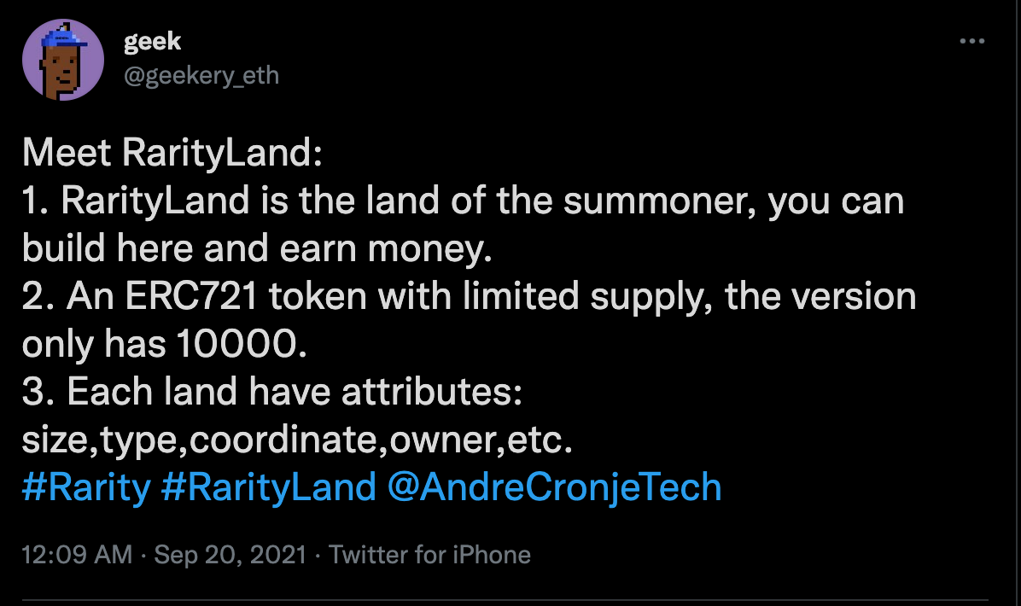Open the profile via display name geek
Viewport: 1021px width, 606px height.
(x=152, y=42)
